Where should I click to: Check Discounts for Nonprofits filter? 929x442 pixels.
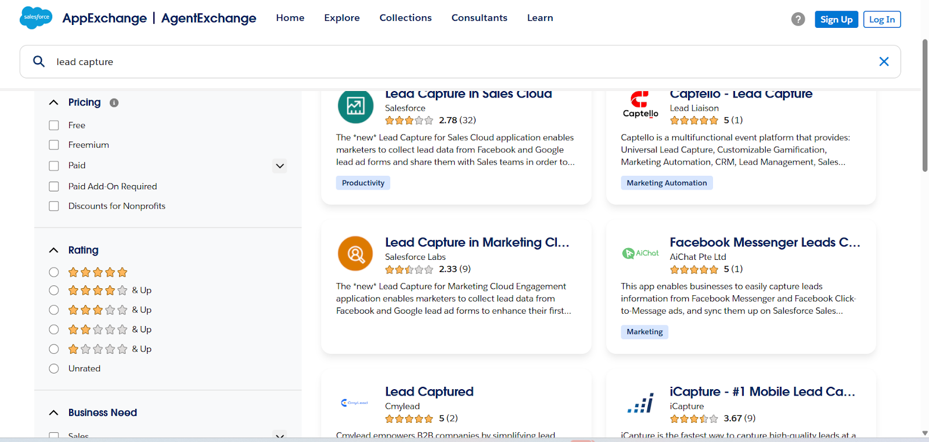(54, 206)
